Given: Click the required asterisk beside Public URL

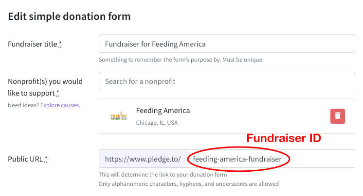Looking at the screenshot, I should click(46, 159).
